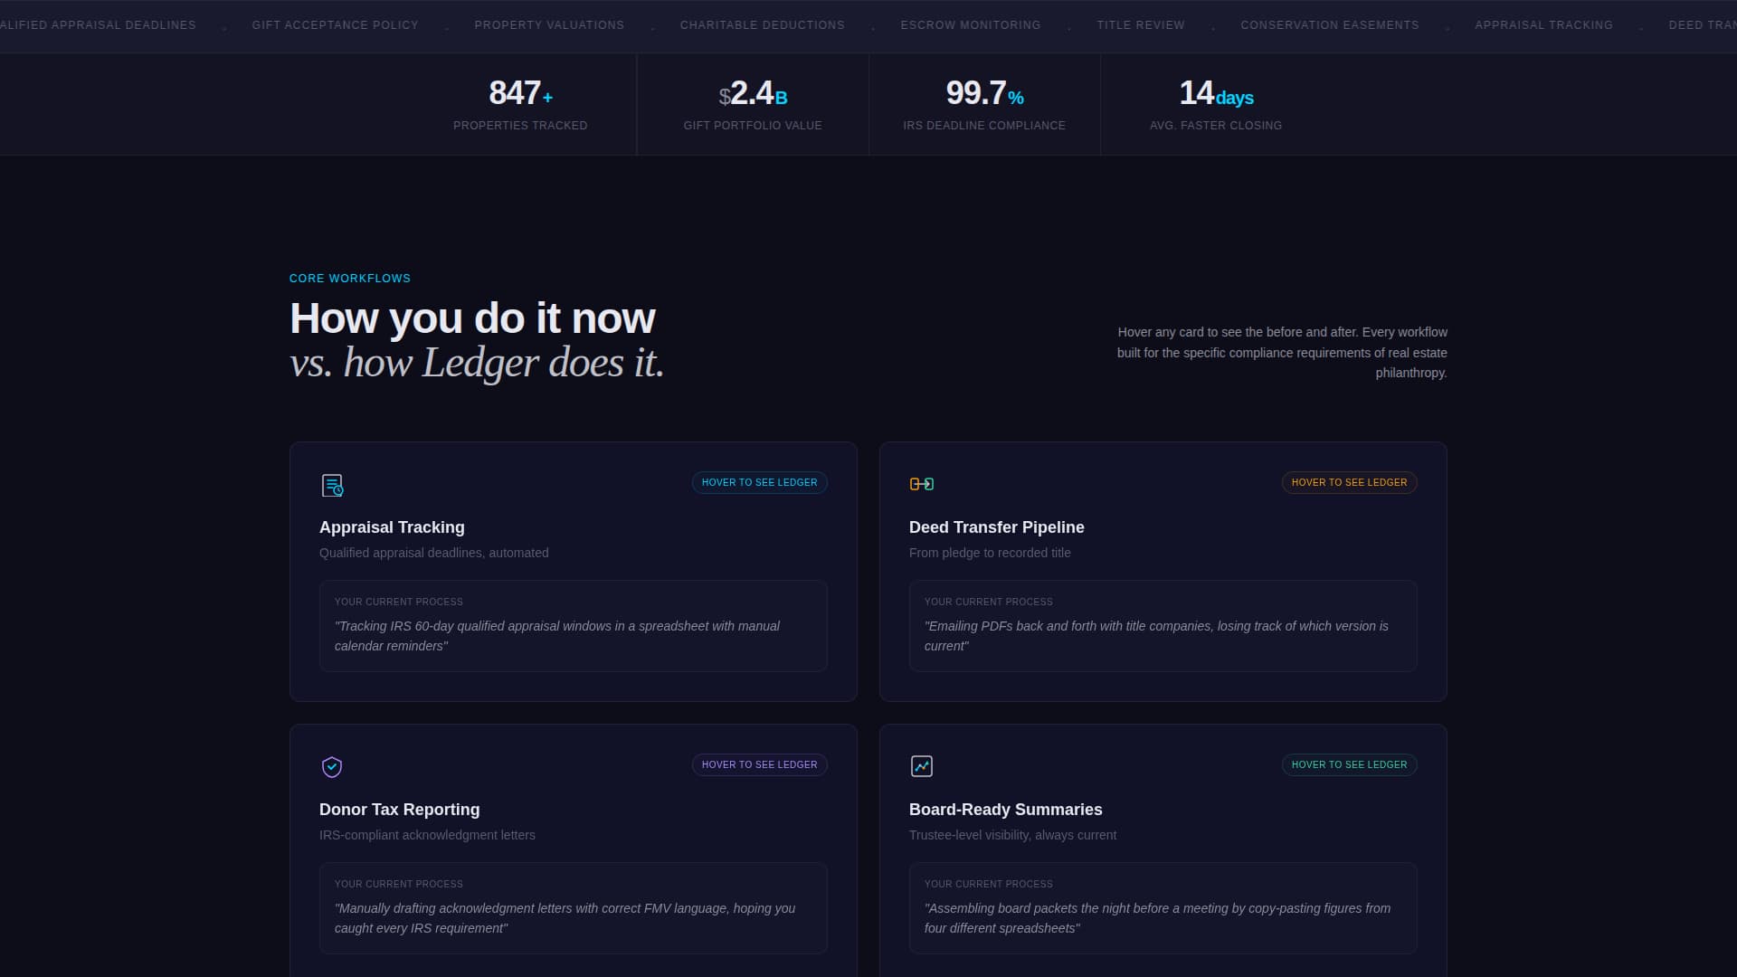Click 'Escrow Monitoring' in the ticker
Viewport: 1737px width, 977px height.
click(x=971, y=25)
